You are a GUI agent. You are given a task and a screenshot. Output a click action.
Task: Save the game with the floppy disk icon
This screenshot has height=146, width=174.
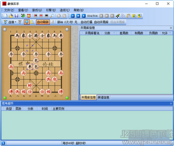pyautogui.click(x=16, y=16)
